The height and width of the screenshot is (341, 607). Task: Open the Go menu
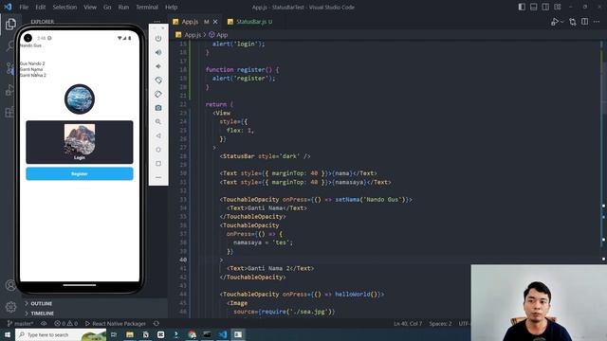[x=107, y=7]
